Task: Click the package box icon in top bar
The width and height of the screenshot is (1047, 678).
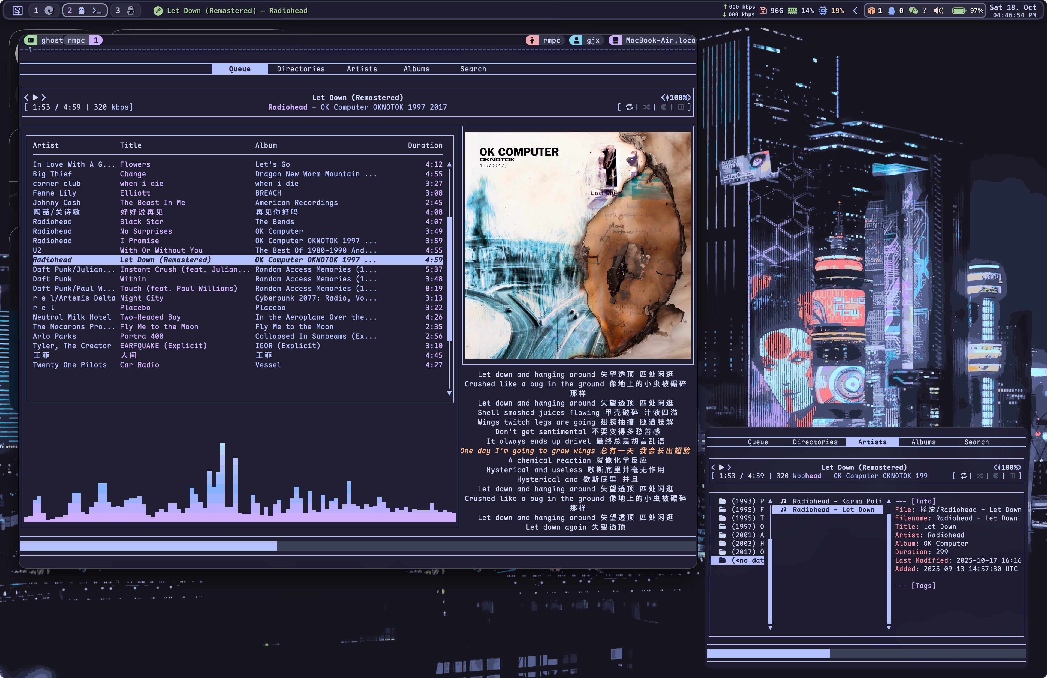Action: coord(871,11)
